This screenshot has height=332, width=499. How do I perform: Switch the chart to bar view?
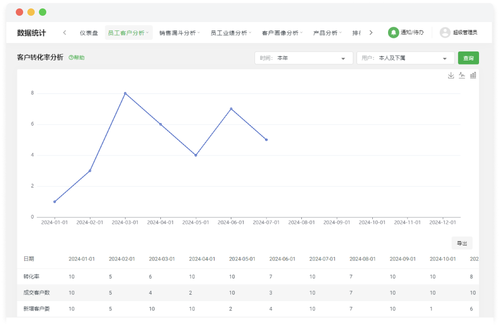coord(473,75)
